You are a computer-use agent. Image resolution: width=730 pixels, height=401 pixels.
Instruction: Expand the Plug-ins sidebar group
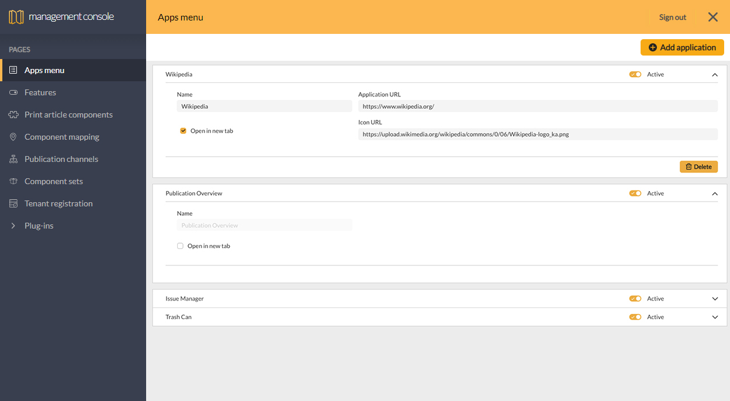13,226
